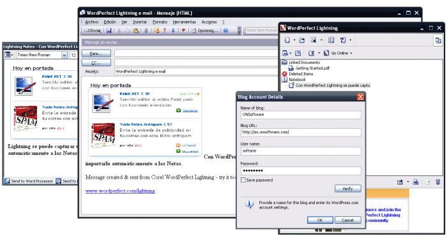Image resolution: width=447 pixels, height=236 pixels.
Task: Open dropdown arrow beside help icon
Action: 351,40
